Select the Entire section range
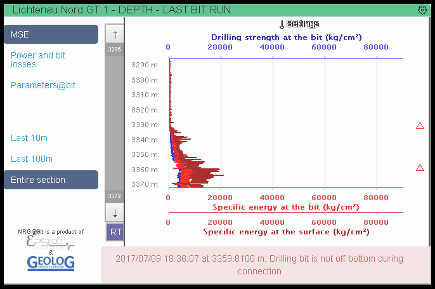 pyautogui.click(x=51, y=180)
